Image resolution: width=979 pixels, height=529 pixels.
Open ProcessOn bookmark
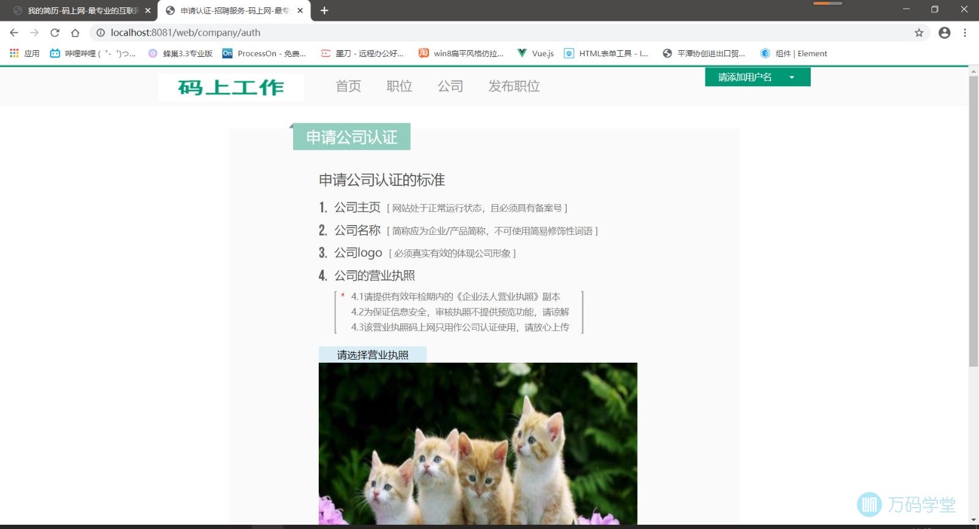pos(264,54)
